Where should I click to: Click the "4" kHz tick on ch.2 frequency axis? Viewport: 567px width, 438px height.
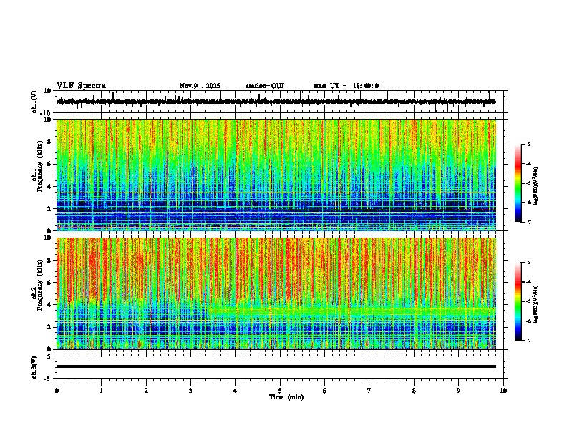[x=50, y=305]
